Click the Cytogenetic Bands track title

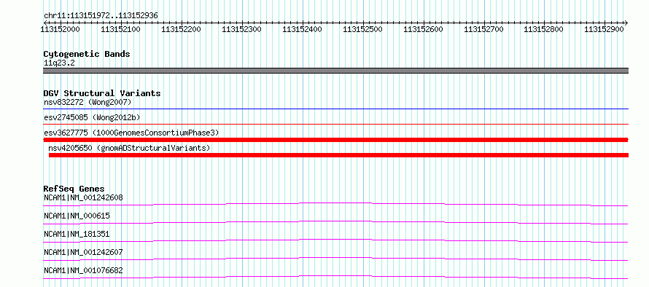click(87, 54)
